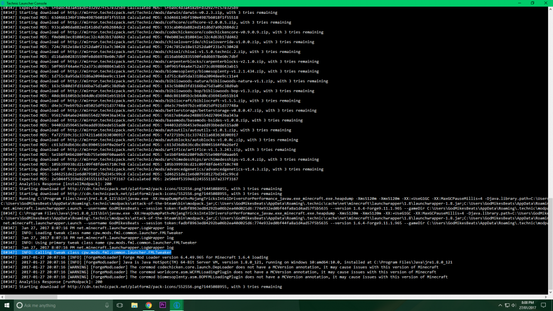The height and width of the screenshot is (311, 553).
Task: Click the biomesoplenty-v1.2.1.434.zip download line
Action: (x=160, y=71)
